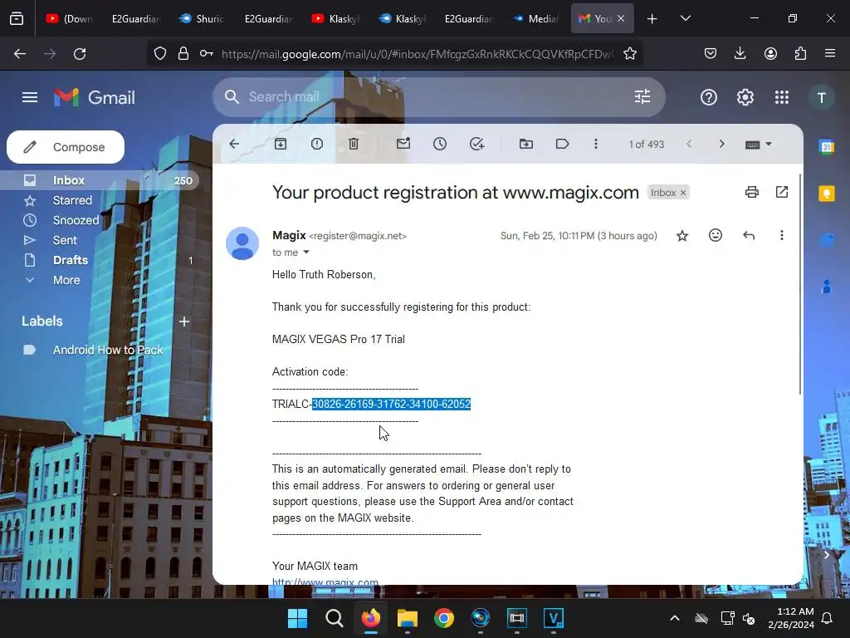Click the address bar URL
The width and height of the screenshot is (850, 638).
pyautogui.click(x=418, y=54)
